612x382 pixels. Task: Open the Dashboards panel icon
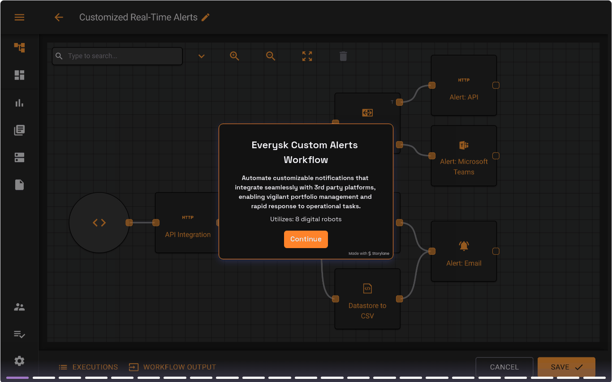pos(19,75)
